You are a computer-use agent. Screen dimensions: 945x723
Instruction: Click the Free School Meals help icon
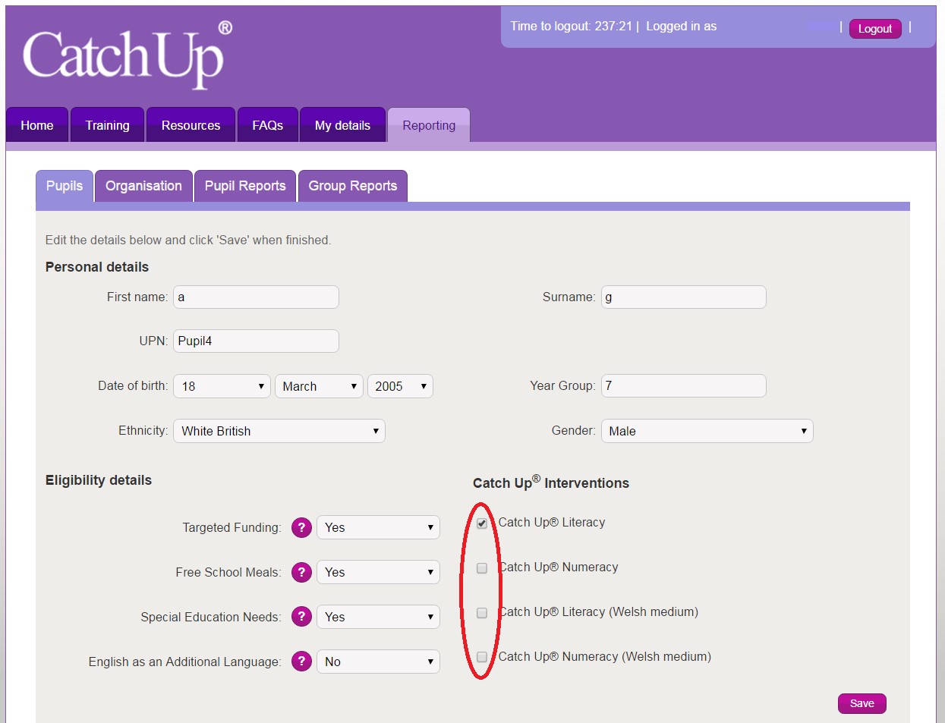[x=301, y=572]
